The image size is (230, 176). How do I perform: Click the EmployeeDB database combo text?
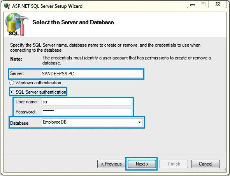54,122
